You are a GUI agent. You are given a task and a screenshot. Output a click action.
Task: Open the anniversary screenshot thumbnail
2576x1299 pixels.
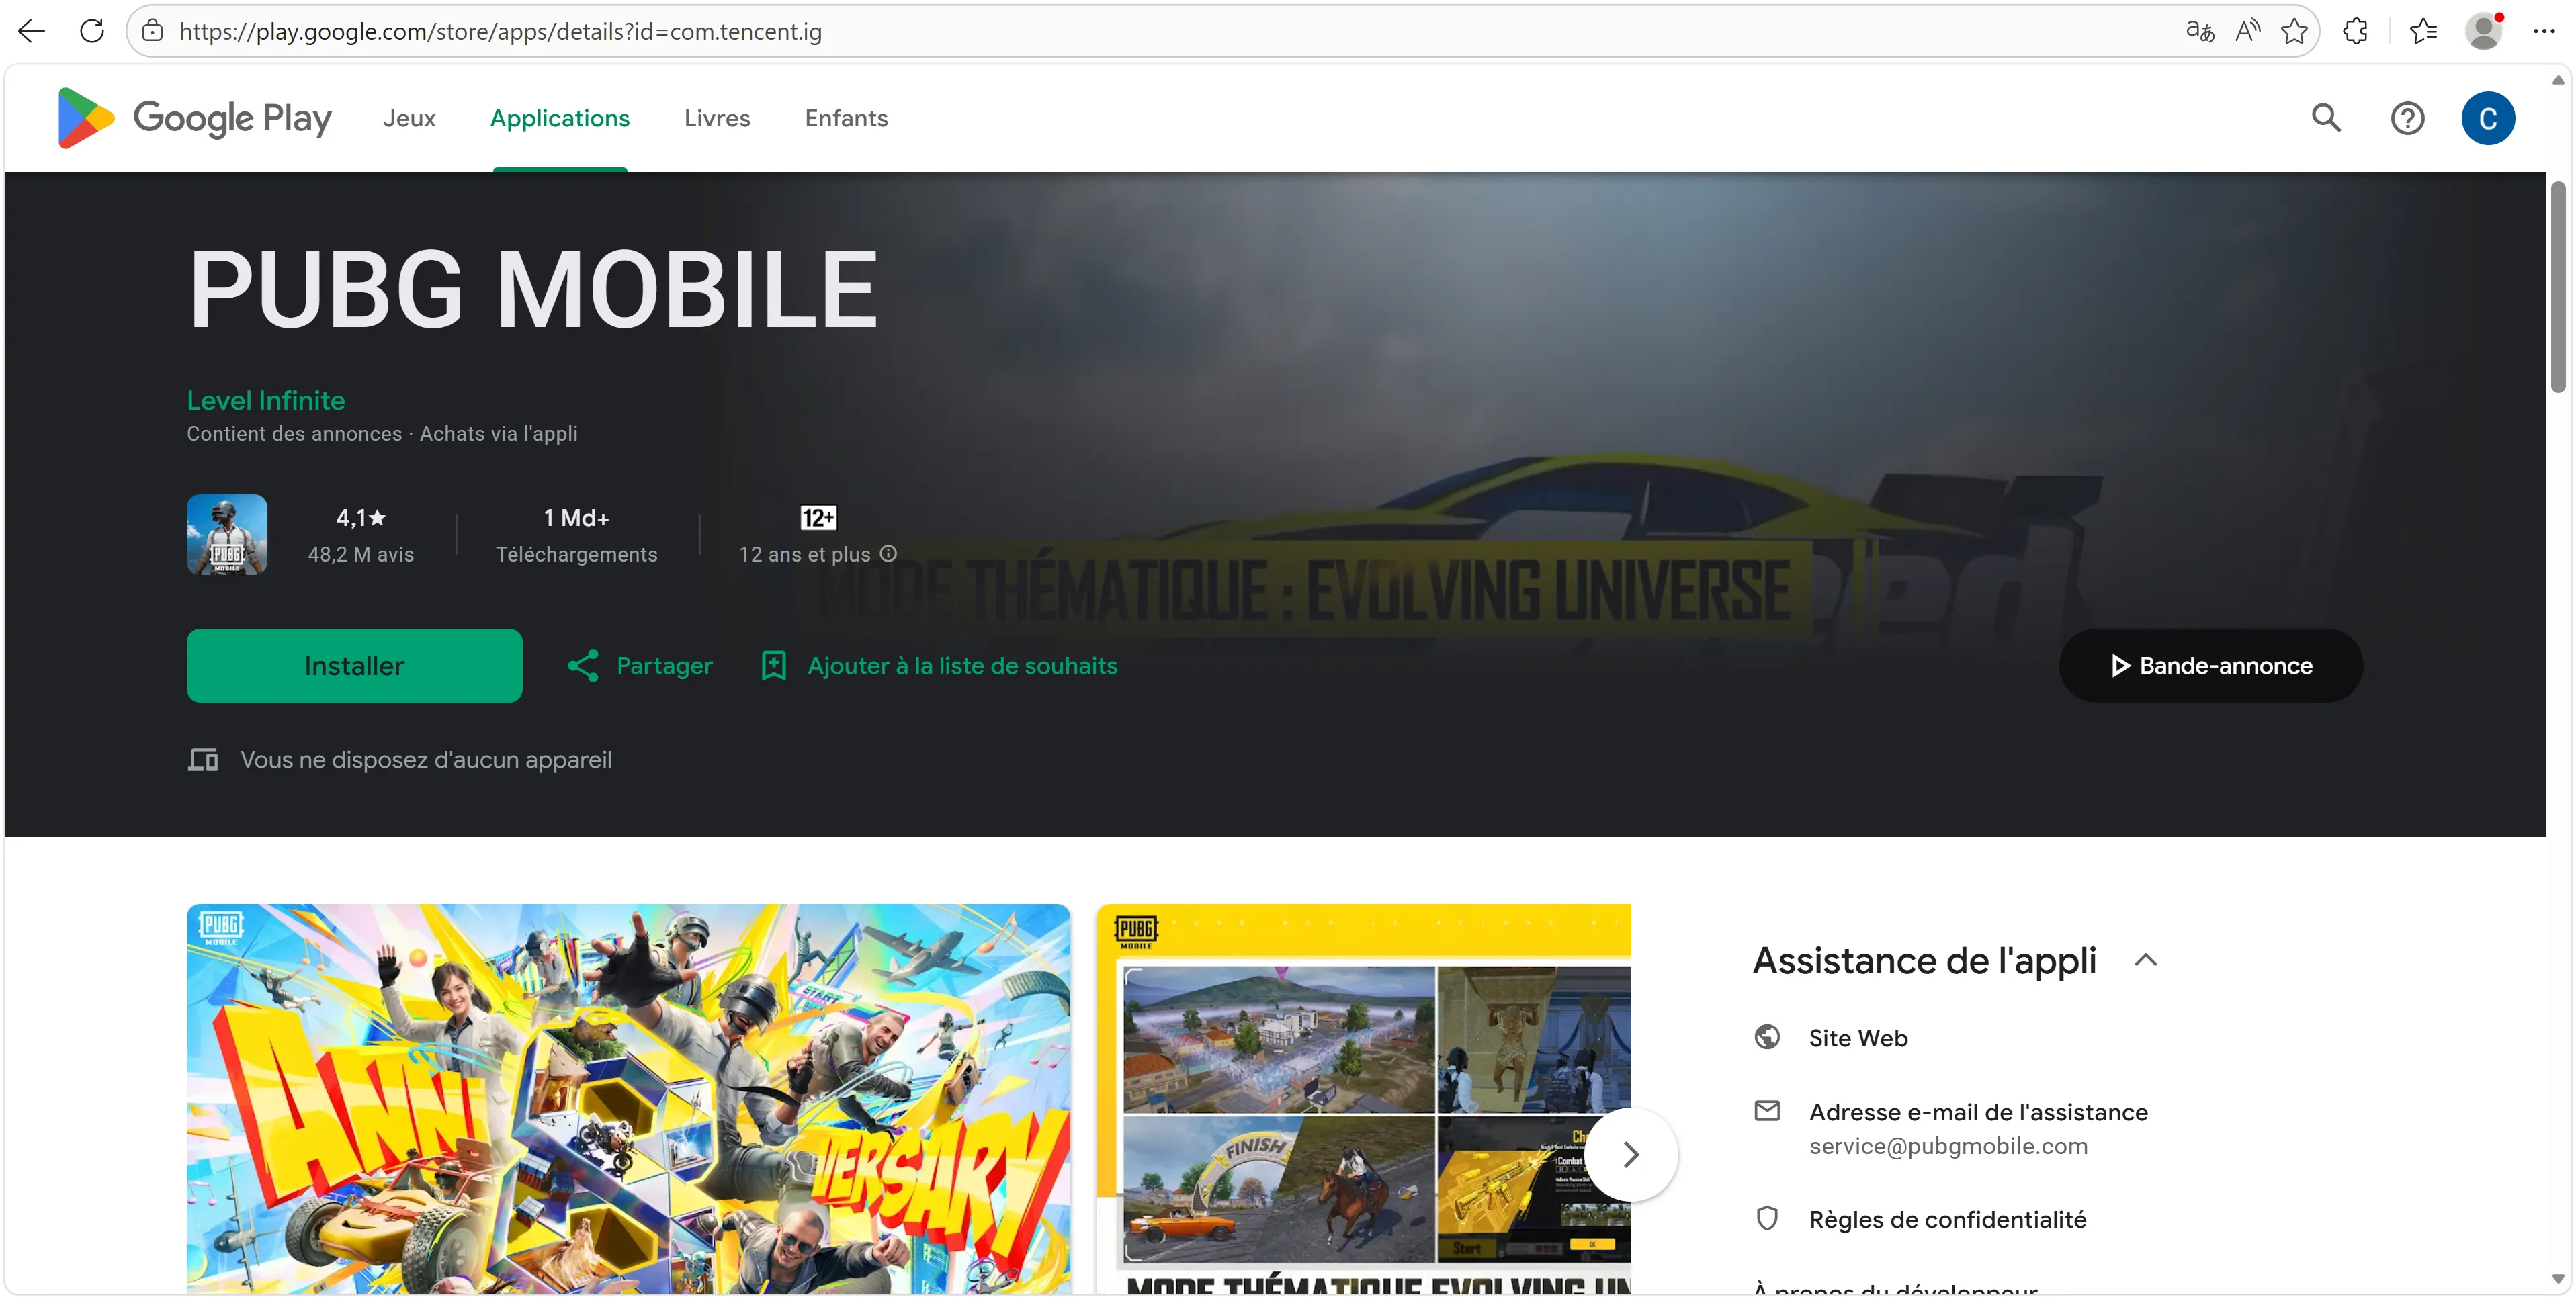tap(628, 1097)
